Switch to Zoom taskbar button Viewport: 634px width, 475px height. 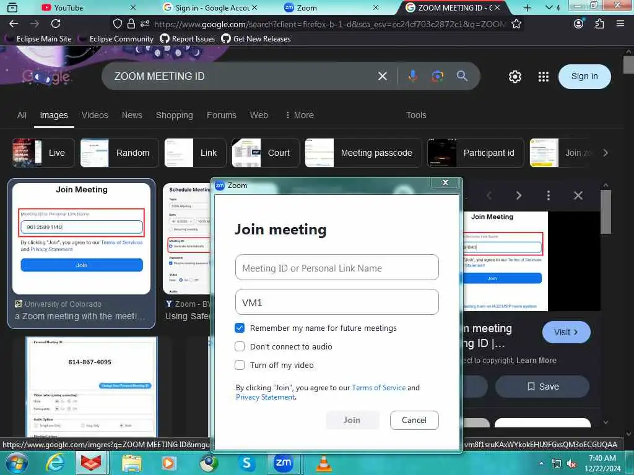point(283,463)
